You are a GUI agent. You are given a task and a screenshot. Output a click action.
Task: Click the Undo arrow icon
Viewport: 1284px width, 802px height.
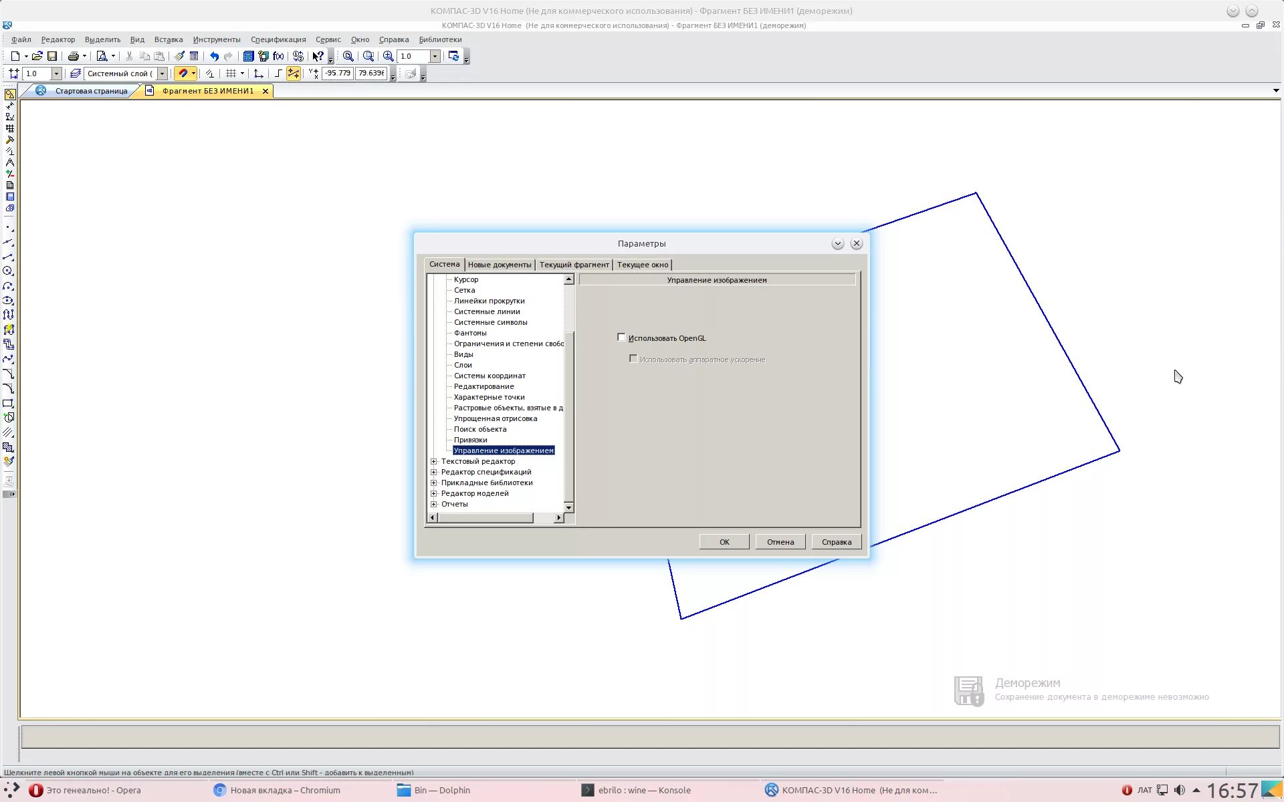214,56
